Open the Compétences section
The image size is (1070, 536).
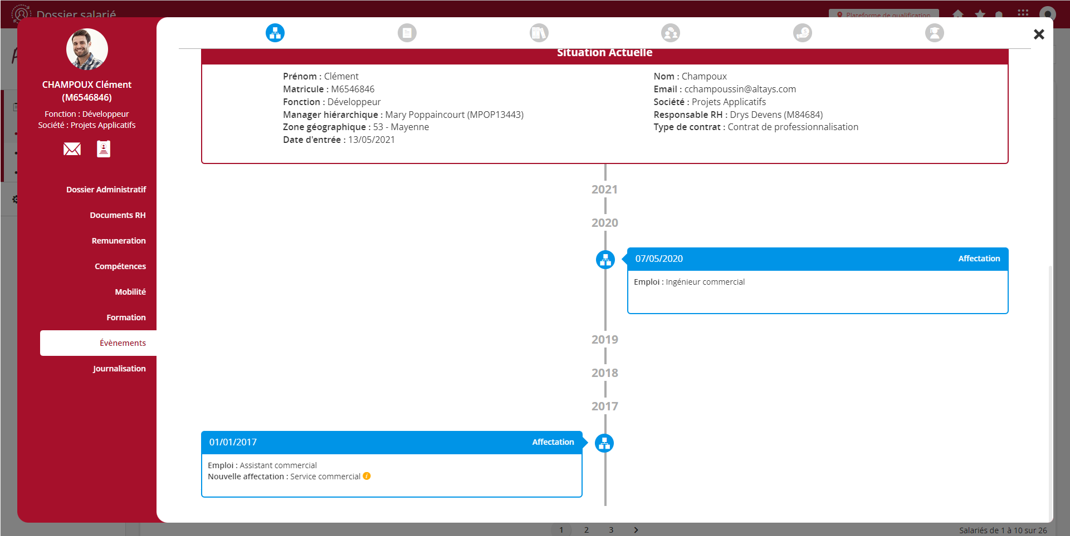(120, 266)
